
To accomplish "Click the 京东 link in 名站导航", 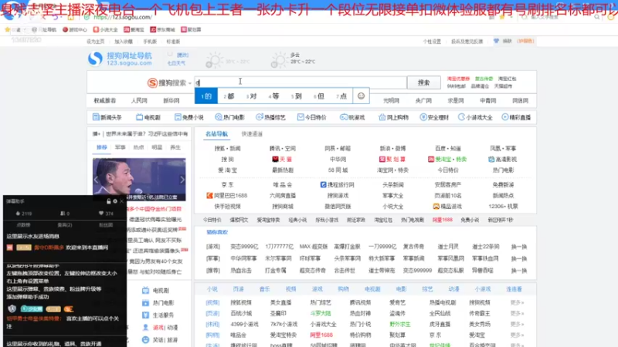I will click(x=227, y=184).
